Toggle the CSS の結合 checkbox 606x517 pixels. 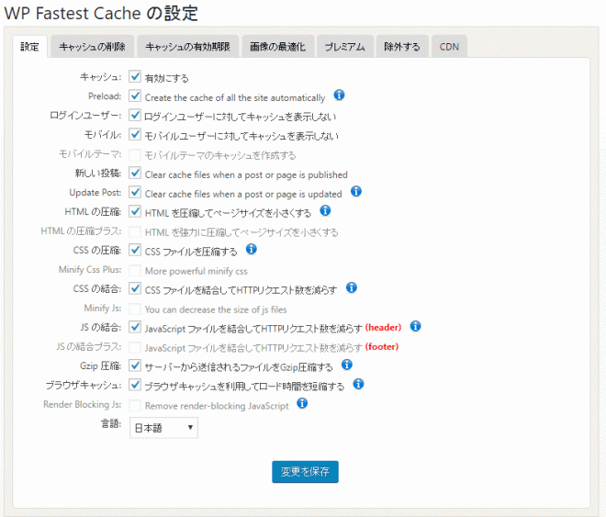pos(135,288)
